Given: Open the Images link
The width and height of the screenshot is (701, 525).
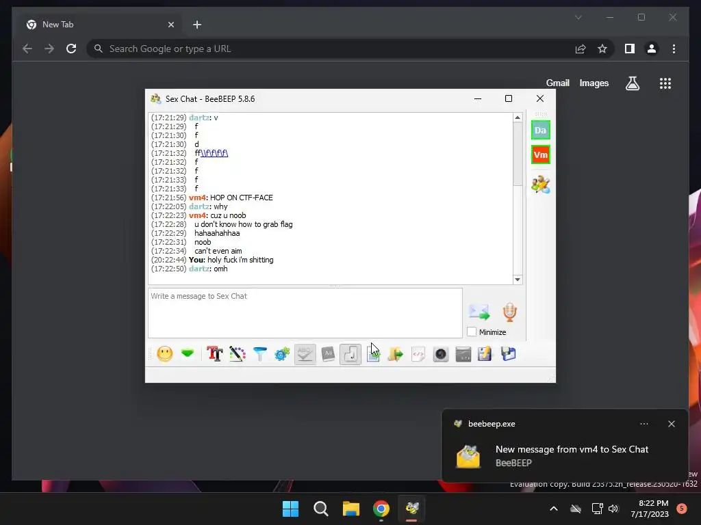Looking at the screenshot, I should pos(594,83).
